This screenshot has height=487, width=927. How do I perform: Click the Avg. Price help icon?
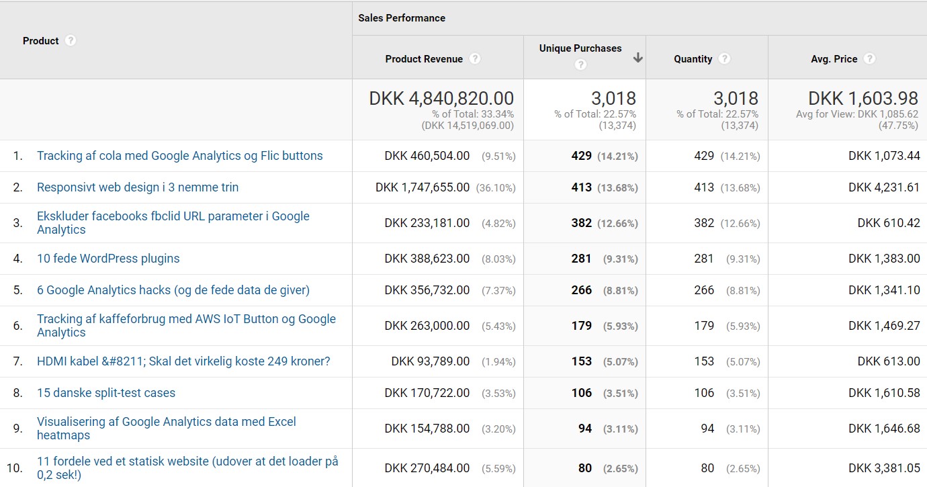click(869, 58)
